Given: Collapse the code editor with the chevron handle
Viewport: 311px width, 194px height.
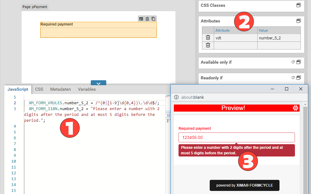Looking at the screenshot, I should (99, 83).
